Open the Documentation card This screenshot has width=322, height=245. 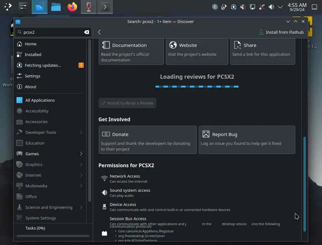tap(131, 52)
